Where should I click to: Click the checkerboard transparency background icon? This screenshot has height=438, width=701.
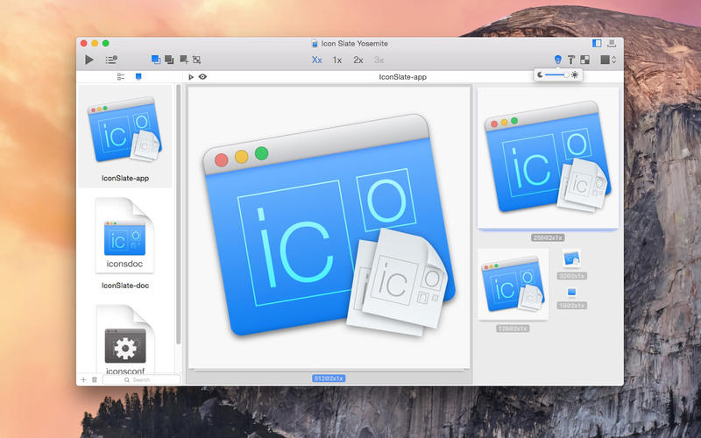tap(584, 60)
